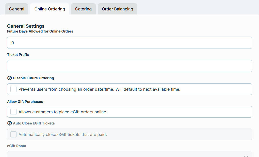Click the Auto Close EGift Tickets label
The image size is (259, 157).
[34, 123]
